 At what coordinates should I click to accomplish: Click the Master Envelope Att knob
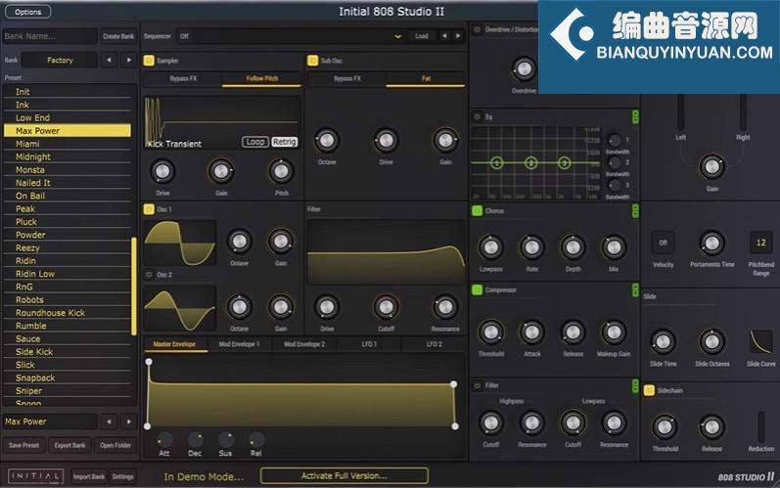[x=164, y=439]
